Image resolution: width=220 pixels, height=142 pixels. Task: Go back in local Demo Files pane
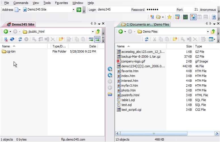pyautogui.click(x=120, y=32)
